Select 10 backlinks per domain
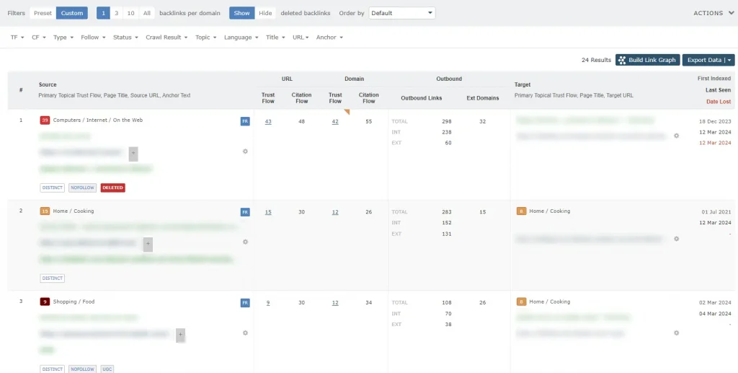 pos(131,13)
